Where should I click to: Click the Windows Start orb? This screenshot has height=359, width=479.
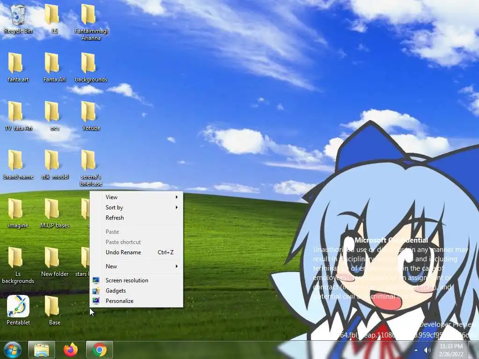pos(13,350)
